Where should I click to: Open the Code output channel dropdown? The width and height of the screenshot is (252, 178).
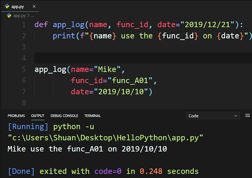[213, 116]
